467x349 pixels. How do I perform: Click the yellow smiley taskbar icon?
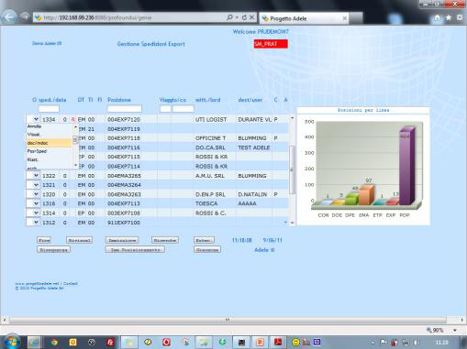pyautogui.click(x=295, y=343)
